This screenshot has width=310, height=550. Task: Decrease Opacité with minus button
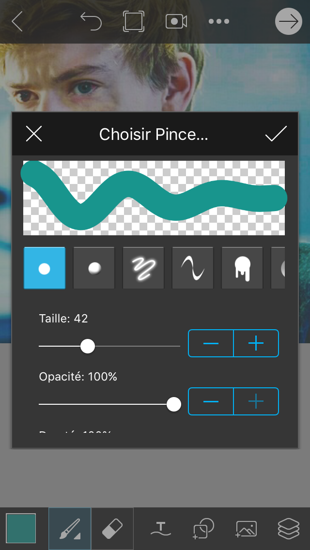coord(211,401)
